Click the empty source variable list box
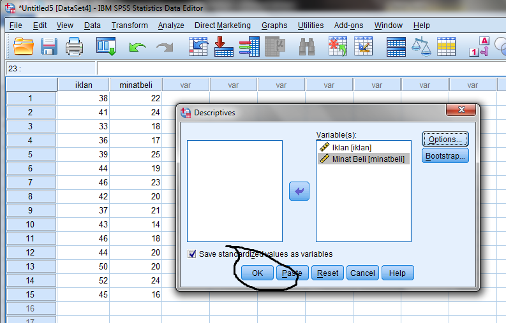 point(235,191)
